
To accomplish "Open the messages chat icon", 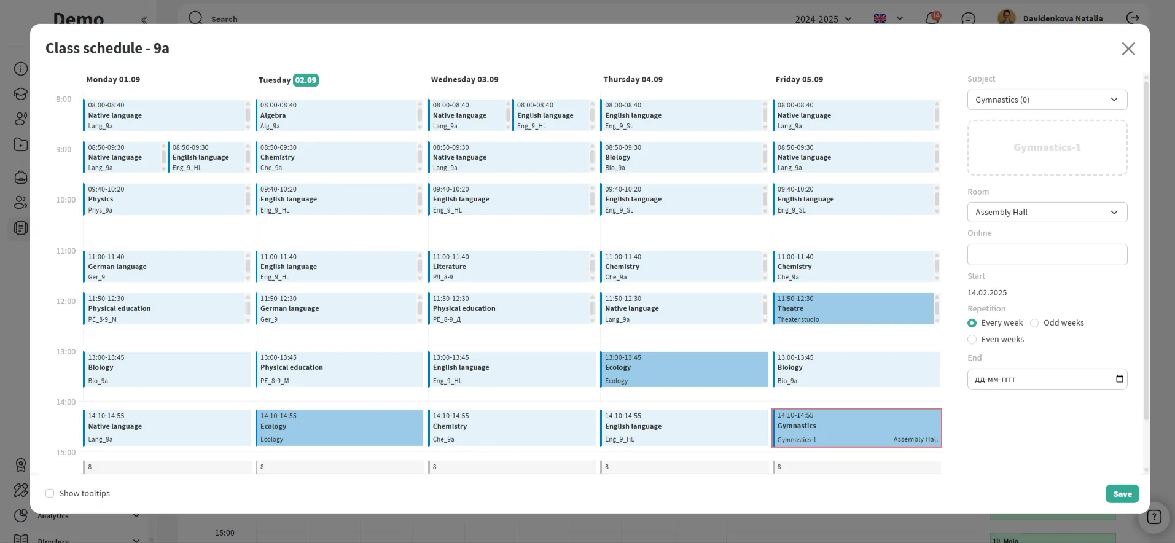I will (x=968, y=18).
